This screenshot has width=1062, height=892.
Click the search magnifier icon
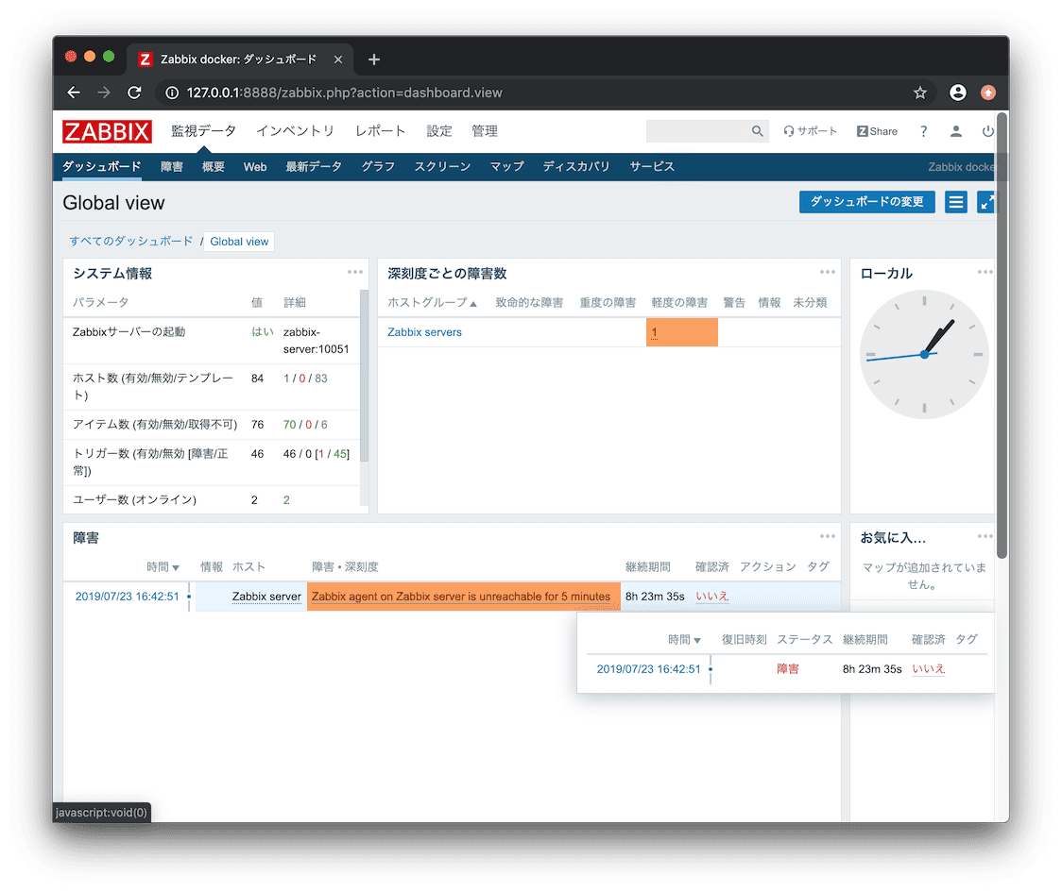757,131
